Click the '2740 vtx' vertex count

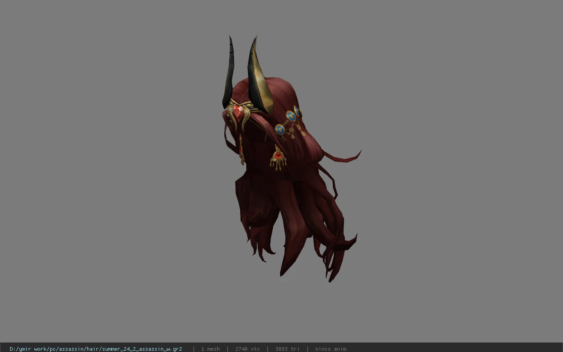click(247, 349)
